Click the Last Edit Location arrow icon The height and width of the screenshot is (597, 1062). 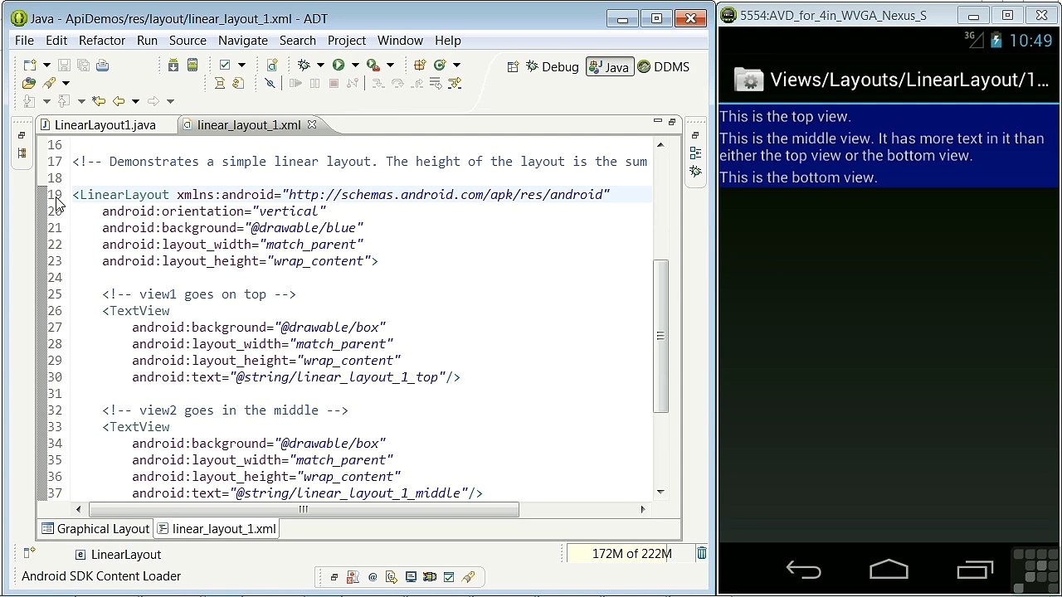pyautogui.click(x=99, y=101)
